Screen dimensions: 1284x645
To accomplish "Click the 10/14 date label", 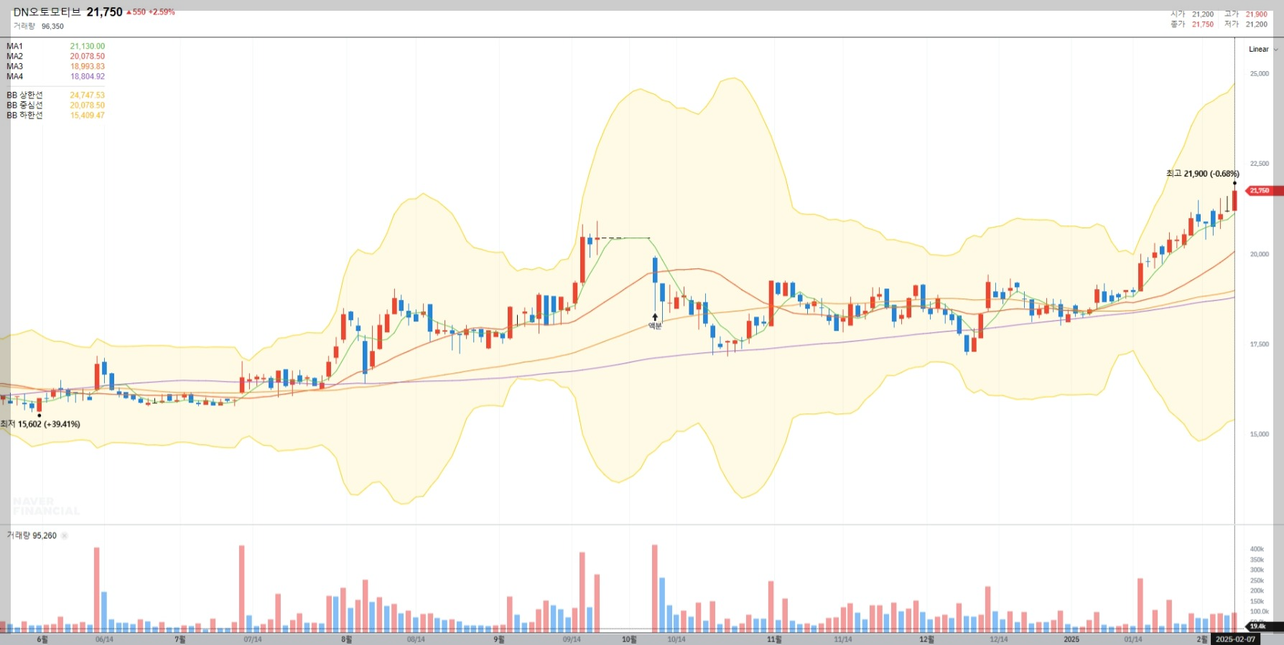I will point(676,640).
